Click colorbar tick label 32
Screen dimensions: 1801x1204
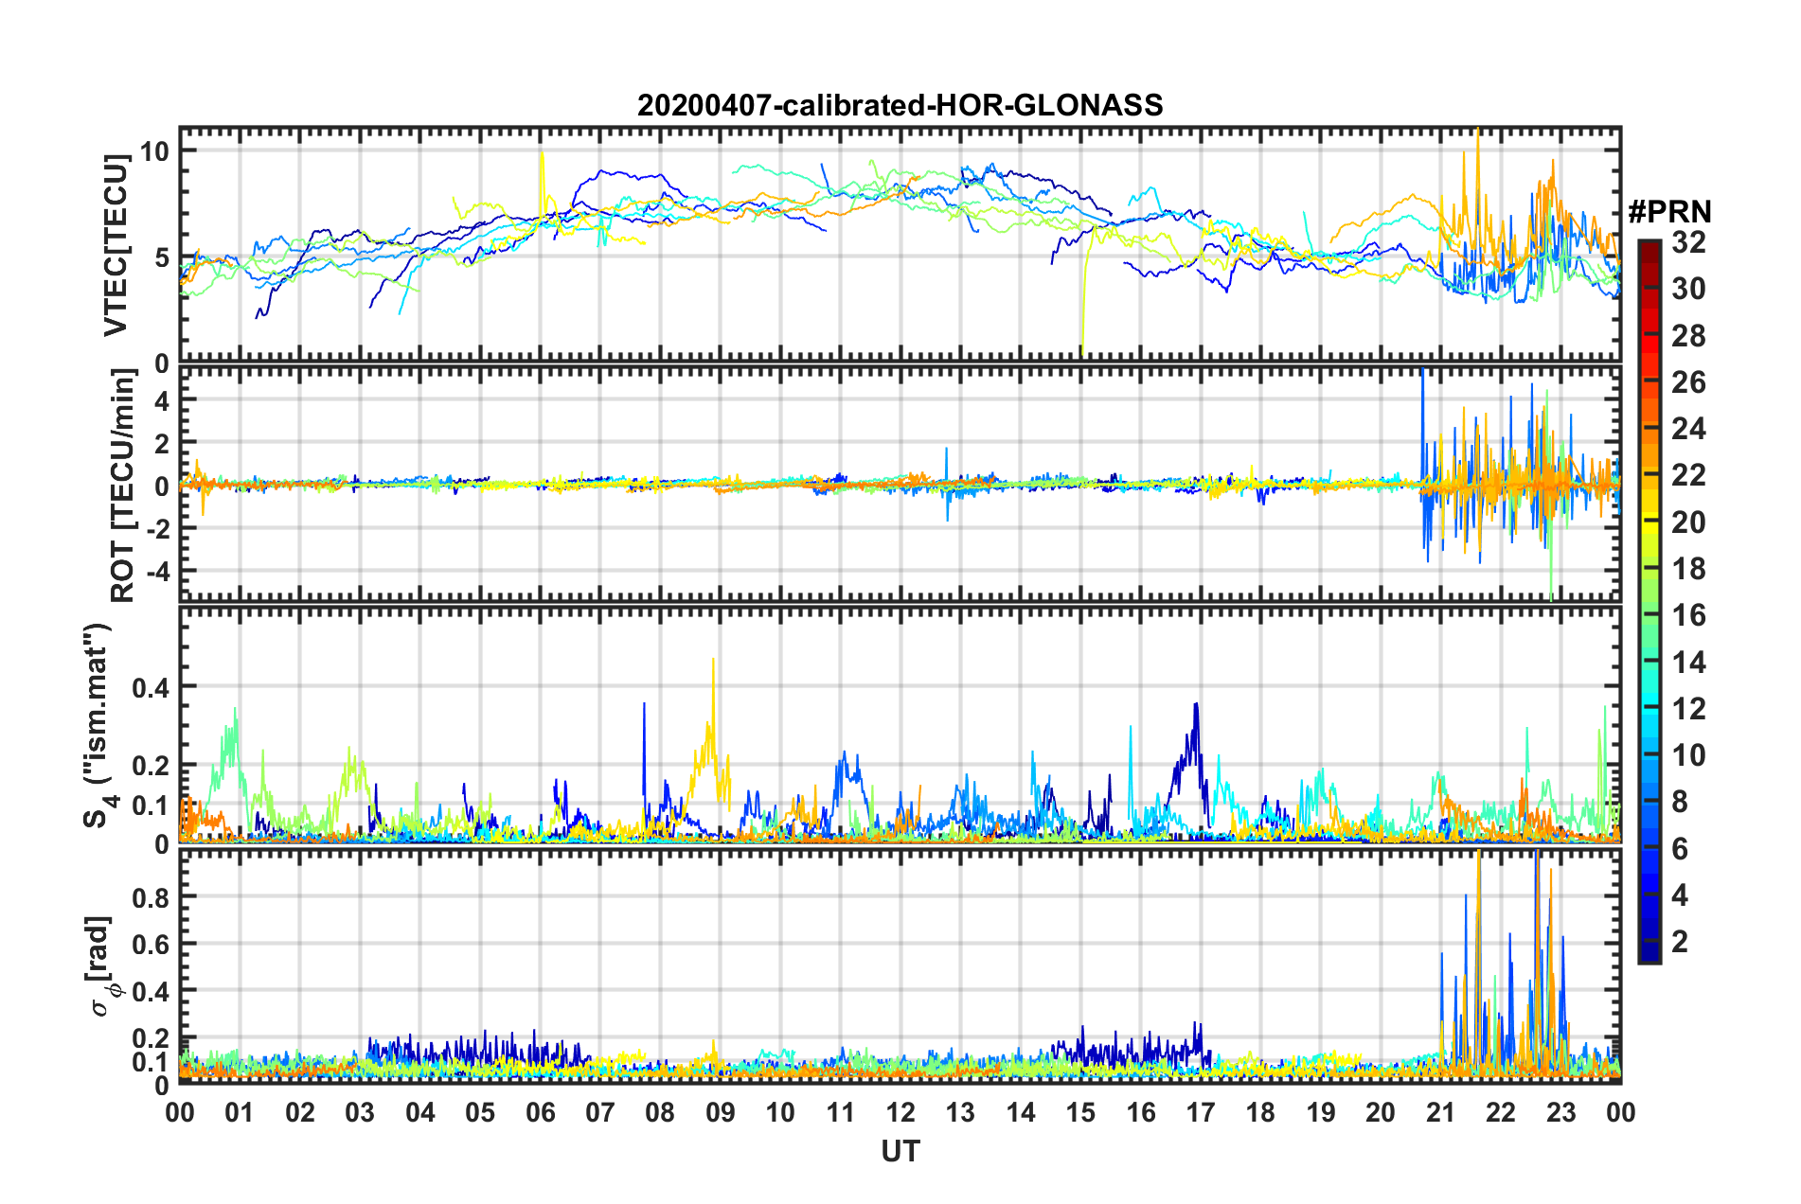click(x=1688, y=242)
